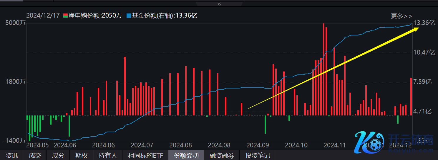Go to the 期权 tab

[x=81, y=155]
